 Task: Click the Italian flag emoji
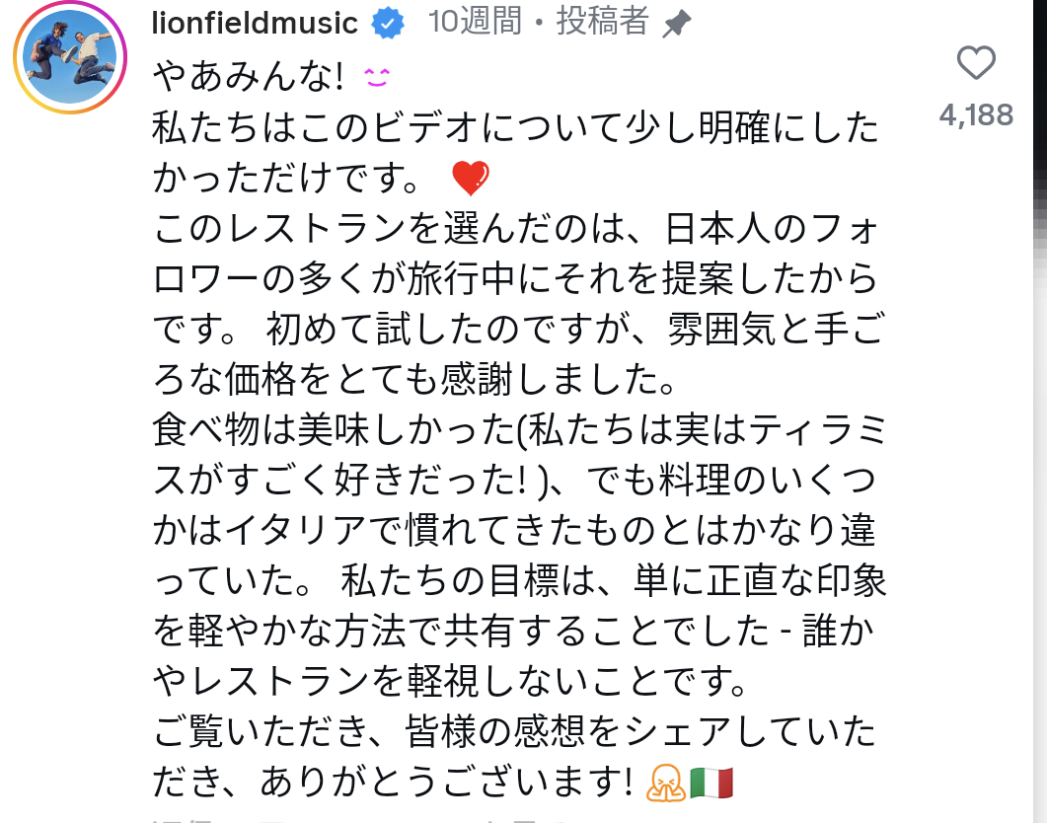pos(710,783)
